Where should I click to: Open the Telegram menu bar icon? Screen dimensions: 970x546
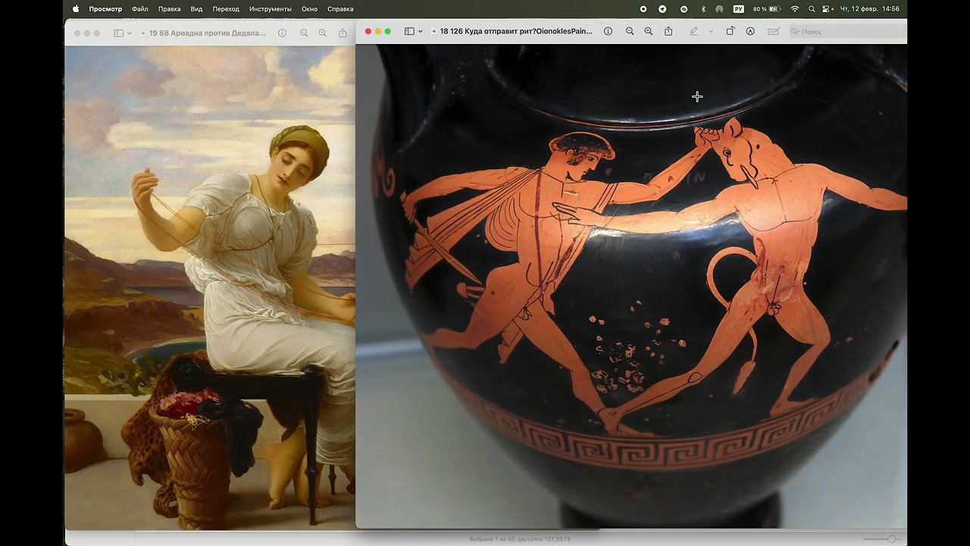662,9
